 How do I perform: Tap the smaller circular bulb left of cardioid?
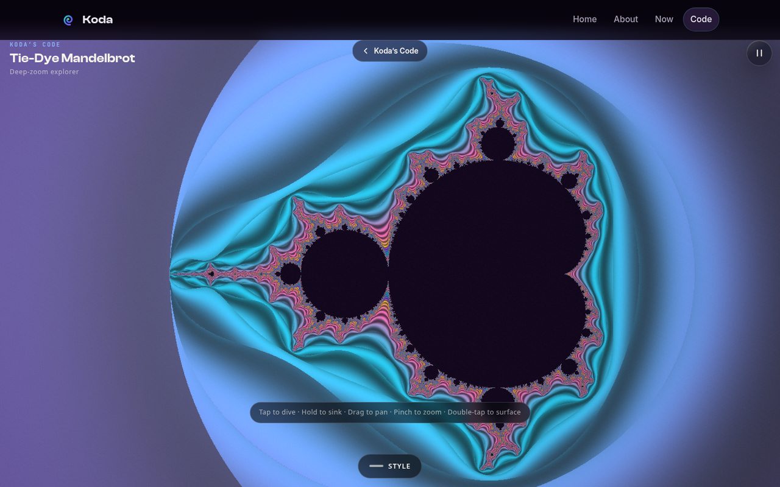pos(344,274)
